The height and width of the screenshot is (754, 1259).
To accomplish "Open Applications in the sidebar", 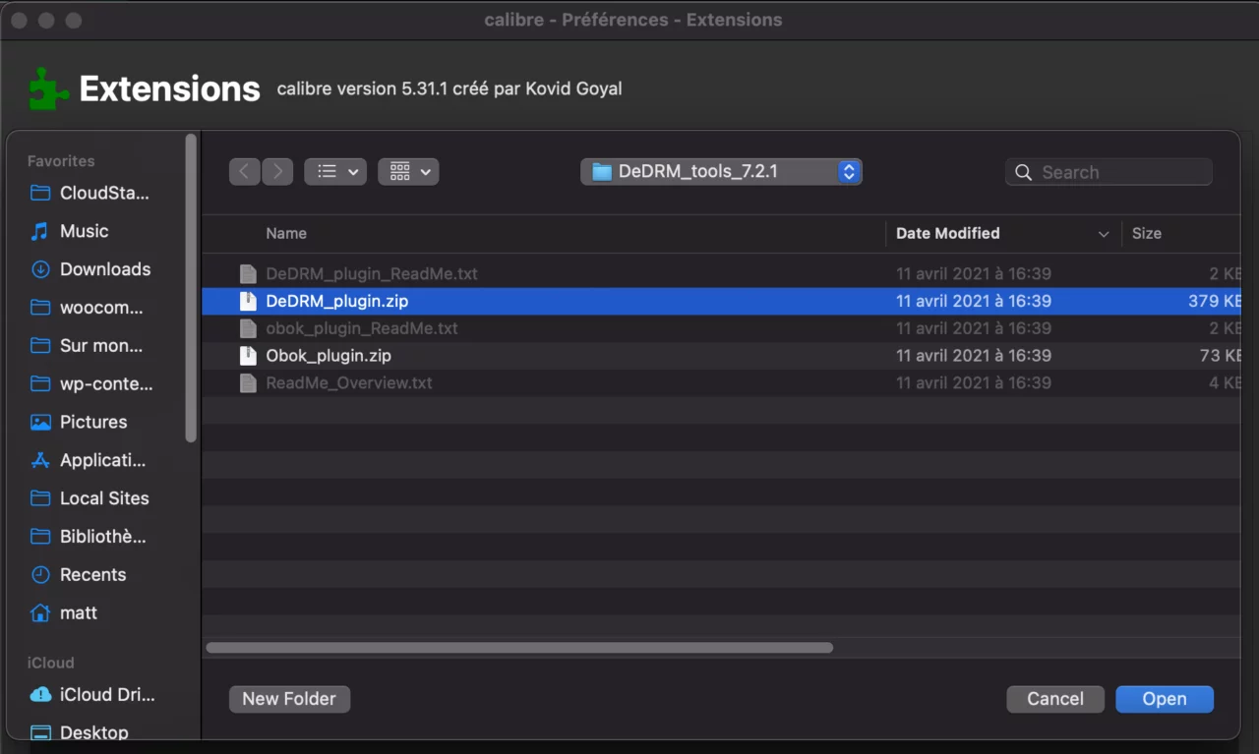I will pos(89,460).
